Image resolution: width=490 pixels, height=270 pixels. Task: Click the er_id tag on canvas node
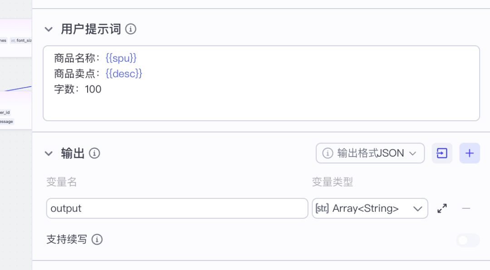click(x=5, y=112)
